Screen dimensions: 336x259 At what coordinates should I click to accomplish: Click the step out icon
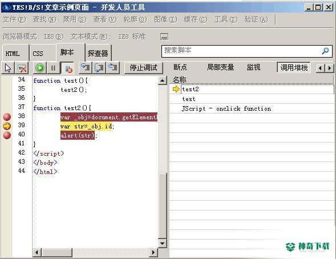pos(113,68)
